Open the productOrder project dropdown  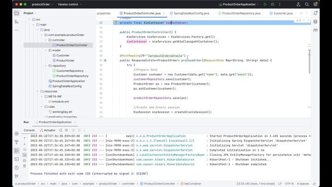43,4
